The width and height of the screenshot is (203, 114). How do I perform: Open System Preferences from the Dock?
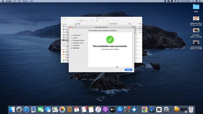click(127, 110)
